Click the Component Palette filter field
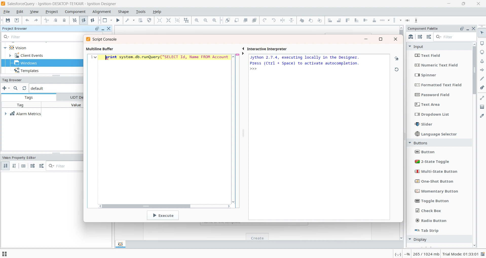The height and width of the screenshot is (258, 486). (455, 37)
